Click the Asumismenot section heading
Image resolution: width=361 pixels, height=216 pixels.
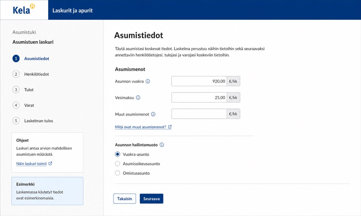pyautogui.click(x=130, y=69)
